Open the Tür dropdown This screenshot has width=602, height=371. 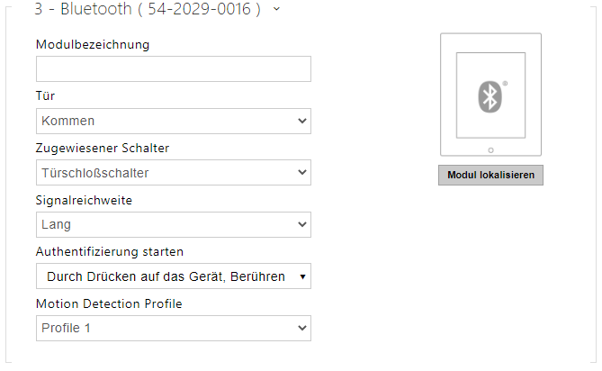coord(174,121)
